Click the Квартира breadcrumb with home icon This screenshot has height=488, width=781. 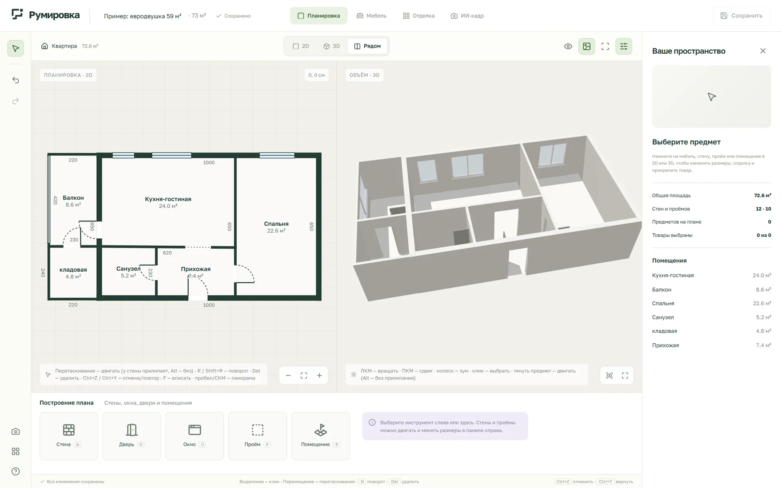pyautogui.click(x=59, y=46)
